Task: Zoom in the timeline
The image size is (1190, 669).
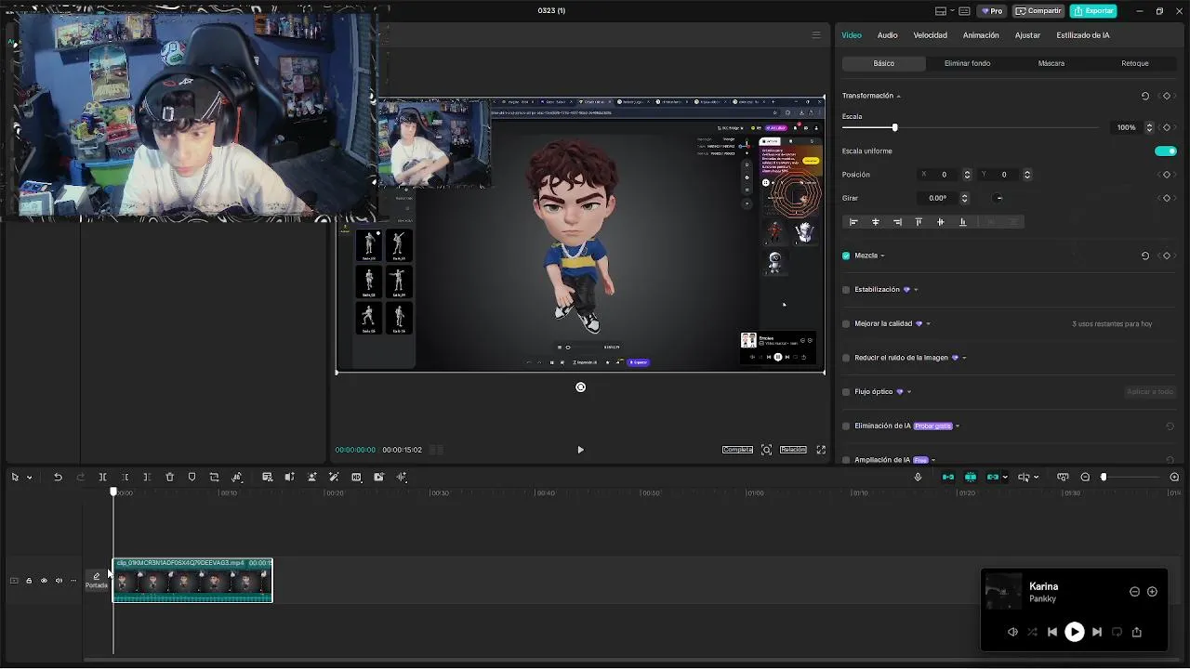Action: pos(1174,477)
